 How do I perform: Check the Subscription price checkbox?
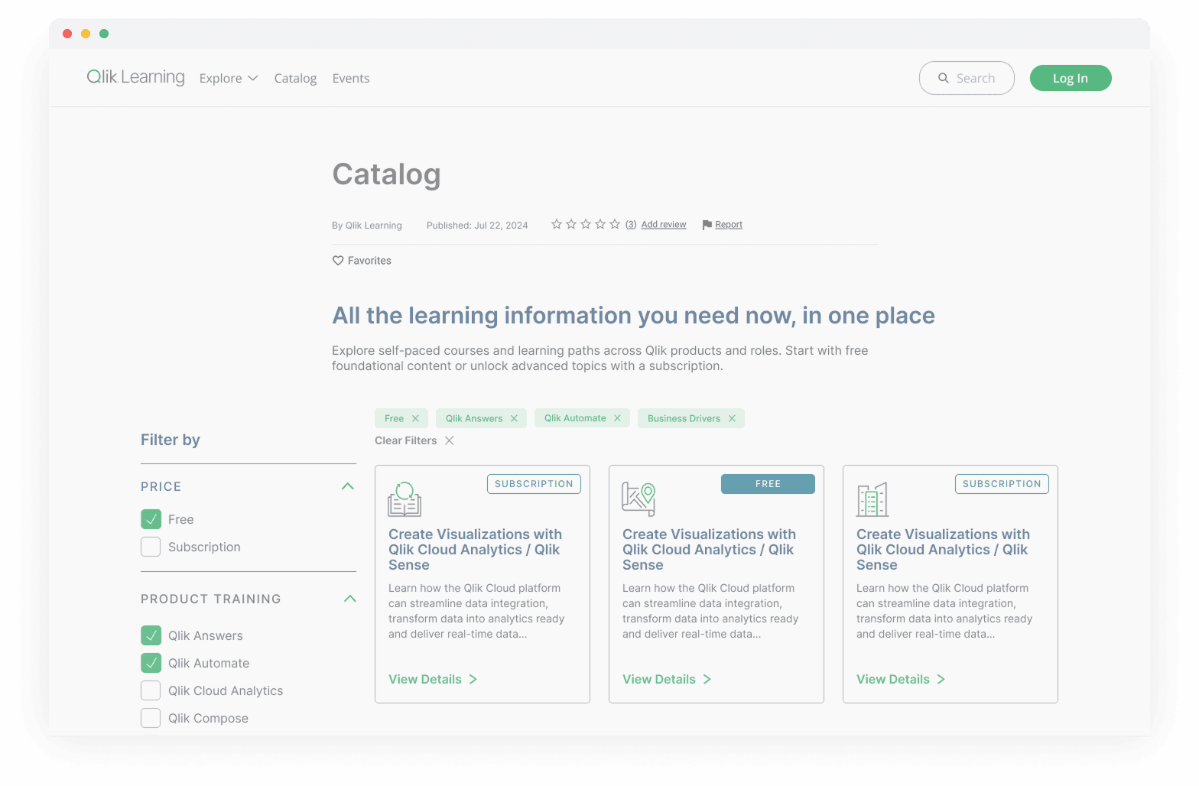click(151, 547)
